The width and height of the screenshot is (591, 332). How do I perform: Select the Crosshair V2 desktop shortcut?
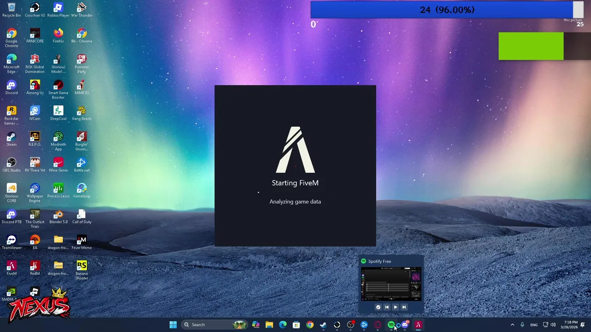(x=35, y=10)
